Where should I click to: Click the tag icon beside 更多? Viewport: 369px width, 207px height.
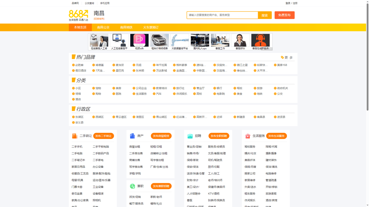click(282, 57)
